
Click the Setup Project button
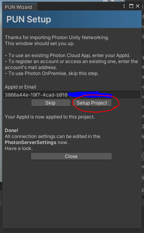coord(92,103)
